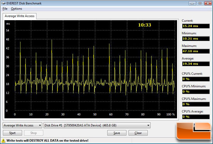213x144 pixels.
Task: Open the Disk Drive #1 selection dropdown
Action: (x=97, y=125)
